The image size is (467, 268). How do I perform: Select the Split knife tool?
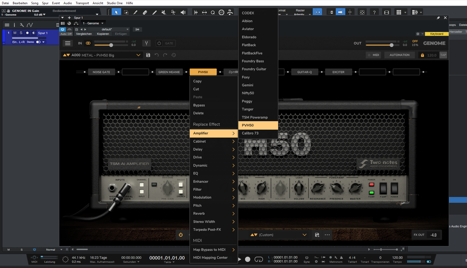coord(135,12)
